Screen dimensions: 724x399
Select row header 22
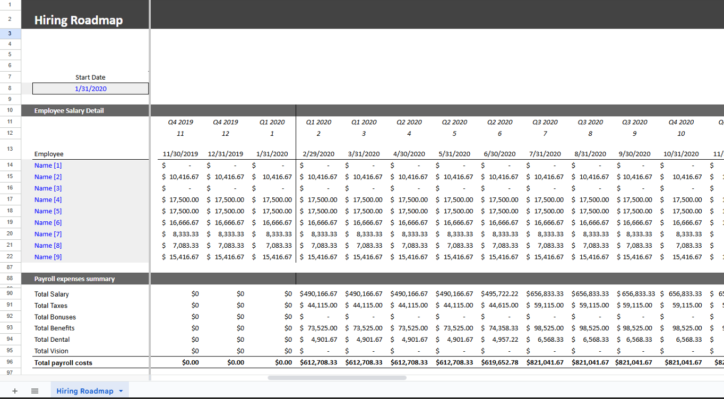pos(10,257)
